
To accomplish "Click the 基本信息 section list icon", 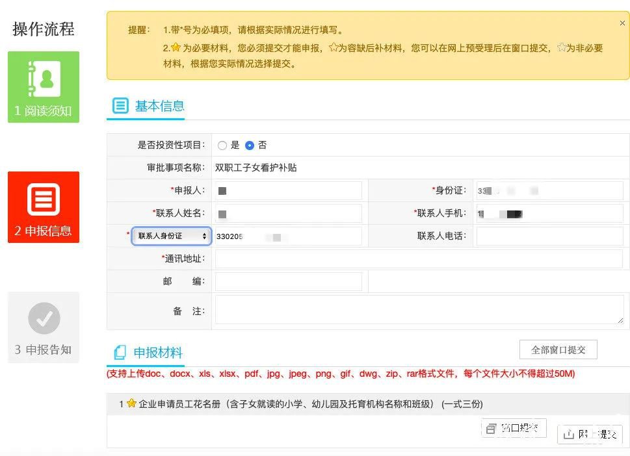I will coord(120,106).
